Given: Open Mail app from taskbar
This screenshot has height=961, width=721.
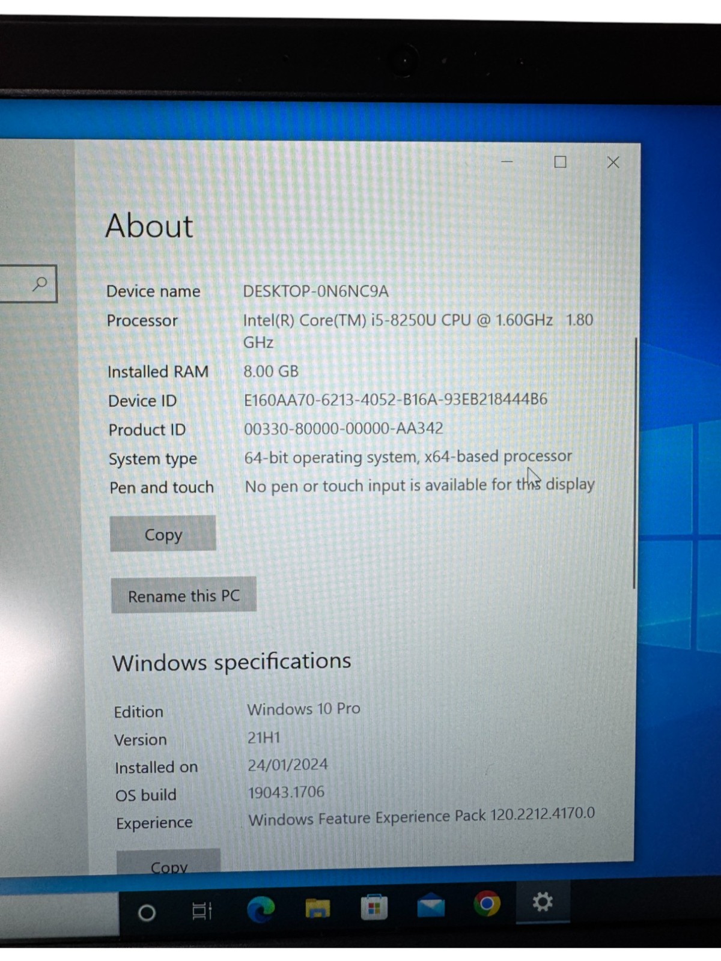Looking at the screenshot, I should (x=431, y=905).
